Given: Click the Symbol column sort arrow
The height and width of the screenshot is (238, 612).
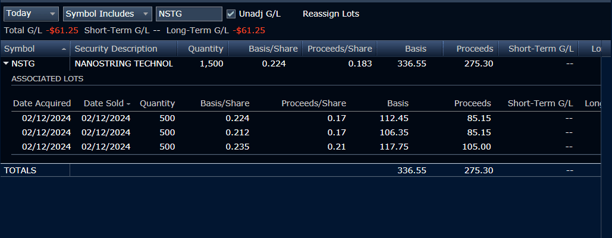Looking at the screenshot, I should pos(64,49).
